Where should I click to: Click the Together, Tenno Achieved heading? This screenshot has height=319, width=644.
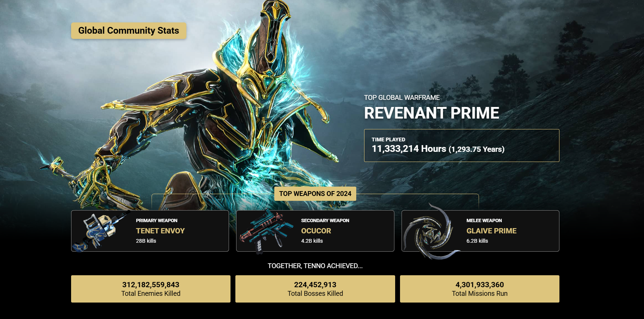(x=315, y=266)
